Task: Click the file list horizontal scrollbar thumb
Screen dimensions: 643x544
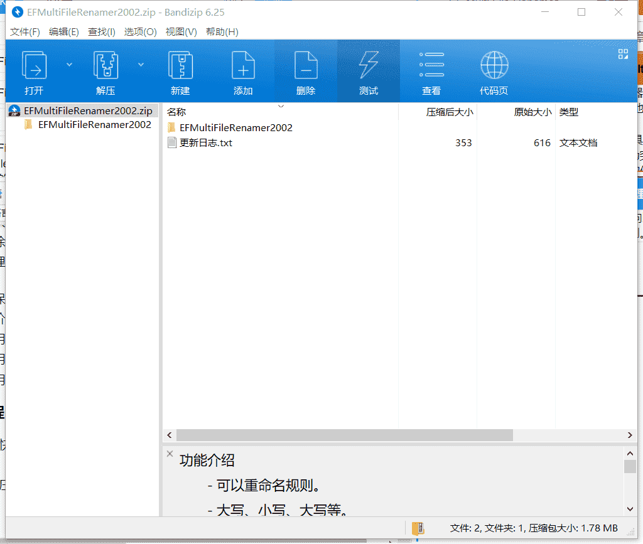Action: click(345, 435)
